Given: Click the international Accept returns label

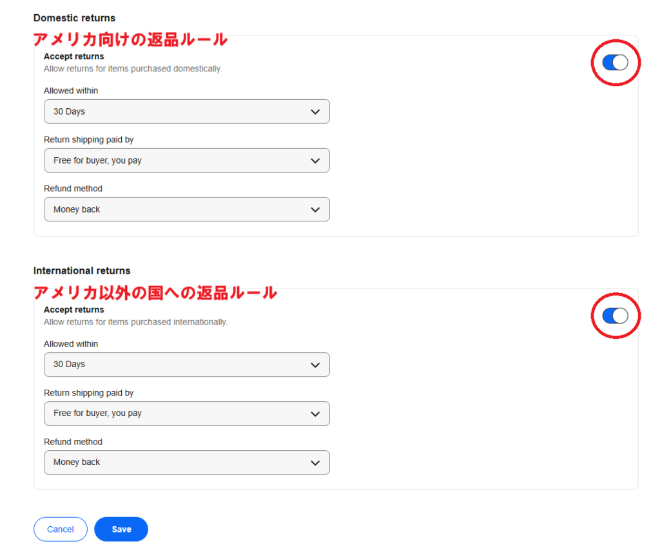Looking at the screenshot, I should 74,310.
